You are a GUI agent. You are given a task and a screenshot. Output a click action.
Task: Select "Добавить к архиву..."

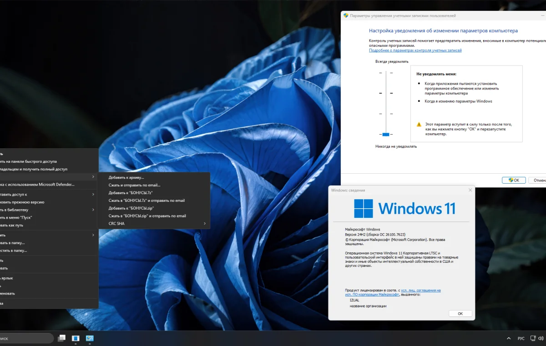pos(126,177)
